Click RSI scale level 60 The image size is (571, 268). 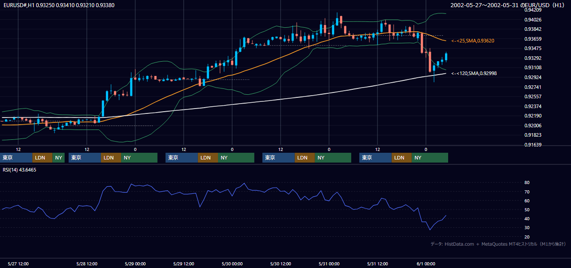[527, 201]
